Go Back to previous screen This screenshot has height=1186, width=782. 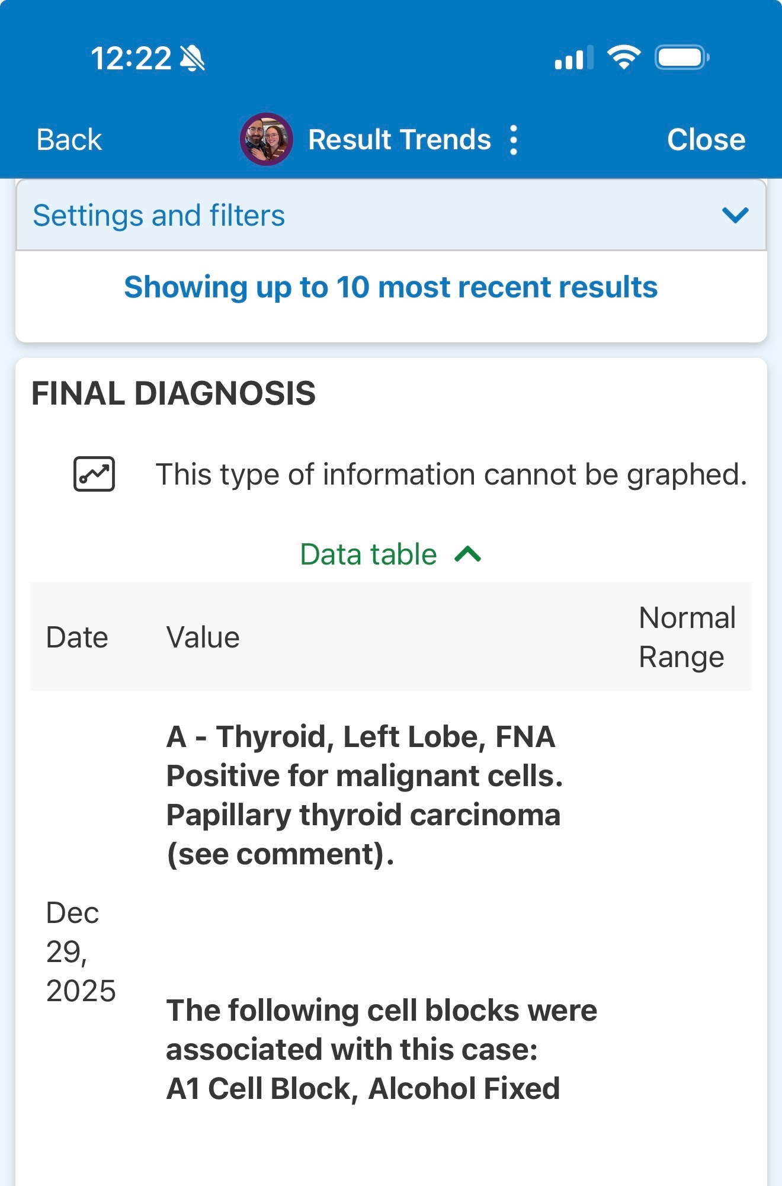coord(69,140)
